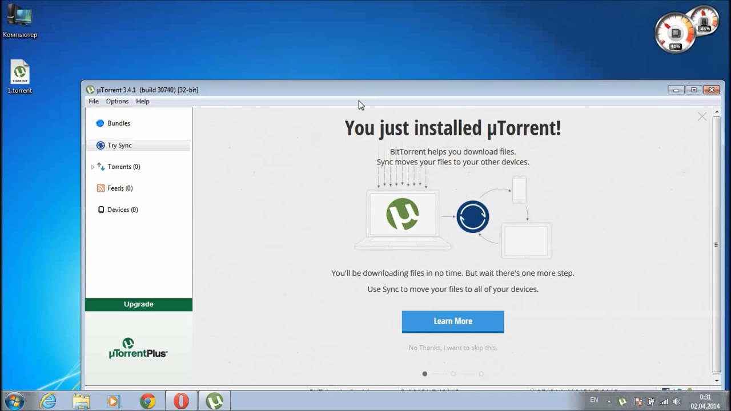This screenshot has height=411, width=731.
Task: Show hidden system tray icons
Action: coord(609,401)
